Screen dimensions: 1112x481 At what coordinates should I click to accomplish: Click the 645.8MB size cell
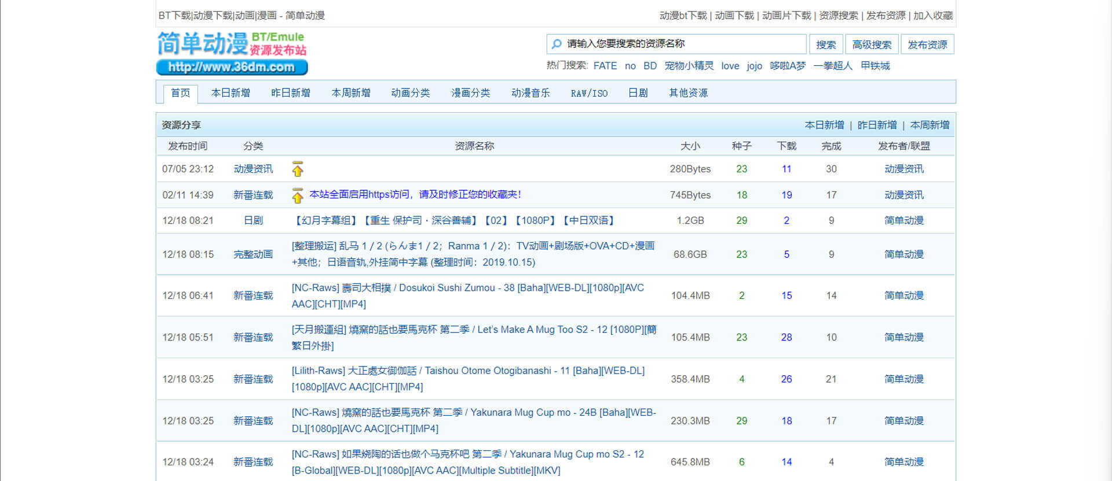[690, 462]
